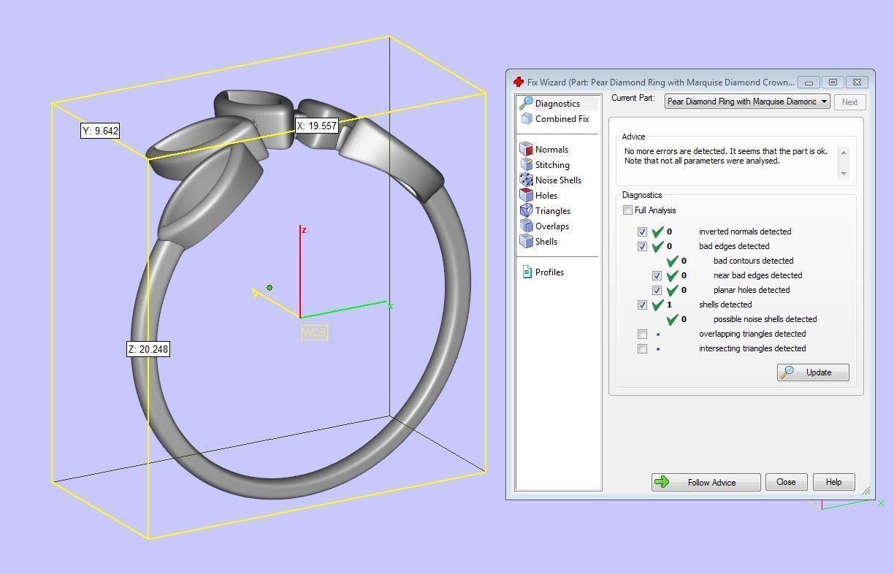The image size is (894, 574).
Task: Open the Normals repair page
Action: click(x=551, y=149)
